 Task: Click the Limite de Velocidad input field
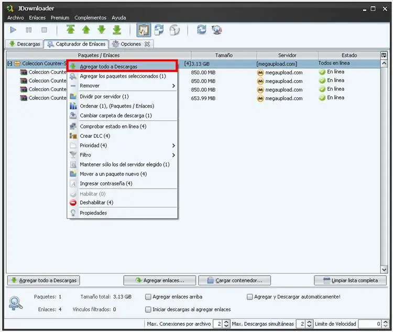tap(370, 324)
